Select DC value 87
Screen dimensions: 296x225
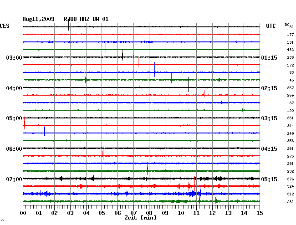(x=291, y=103)
